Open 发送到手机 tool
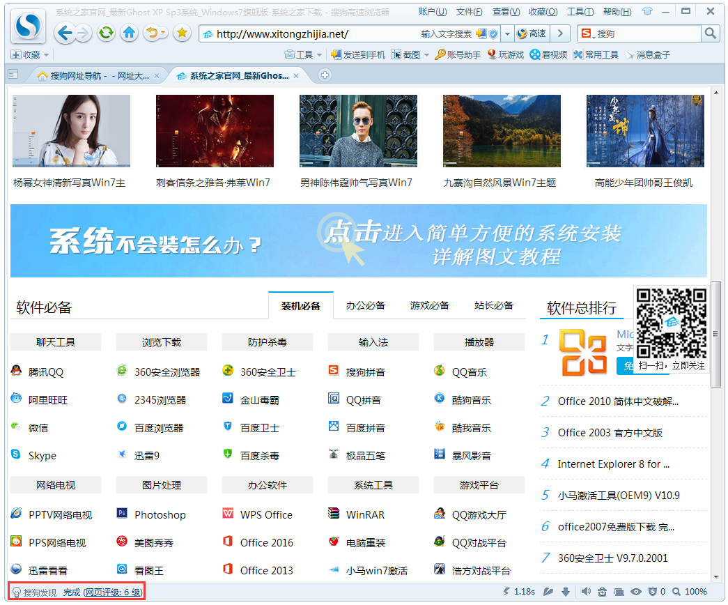The height and width of the screenshot is (605, 728). (358, 55)
